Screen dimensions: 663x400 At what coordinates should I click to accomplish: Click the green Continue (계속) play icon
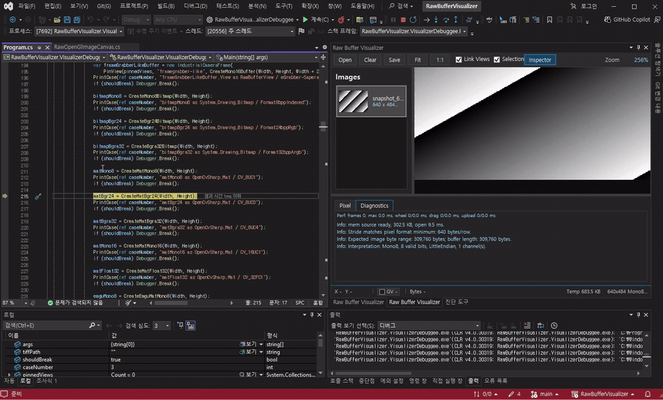305,19
